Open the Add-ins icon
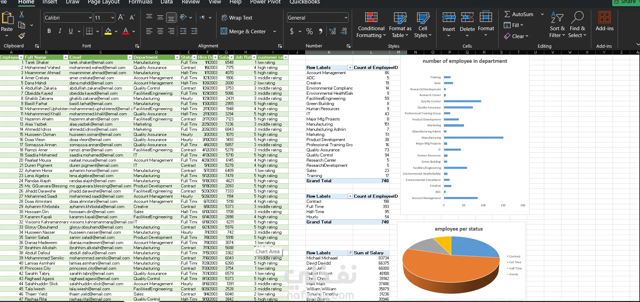The height and width of the screenshot is (302, 640). pos(604,18)
